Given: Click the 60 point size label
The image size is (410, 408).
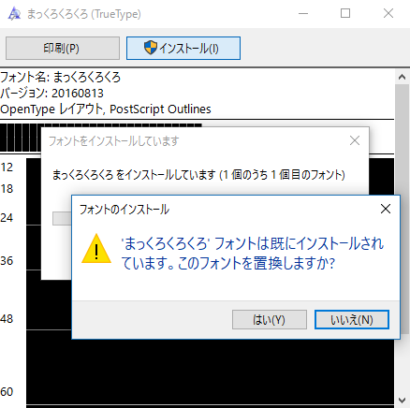Looking at the screenshot, I should 7,392.
